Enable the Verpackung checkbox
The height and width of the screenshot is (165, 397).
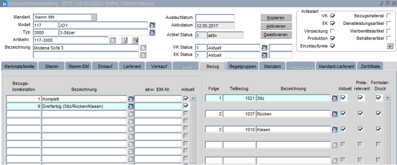(x=332, y=31)
